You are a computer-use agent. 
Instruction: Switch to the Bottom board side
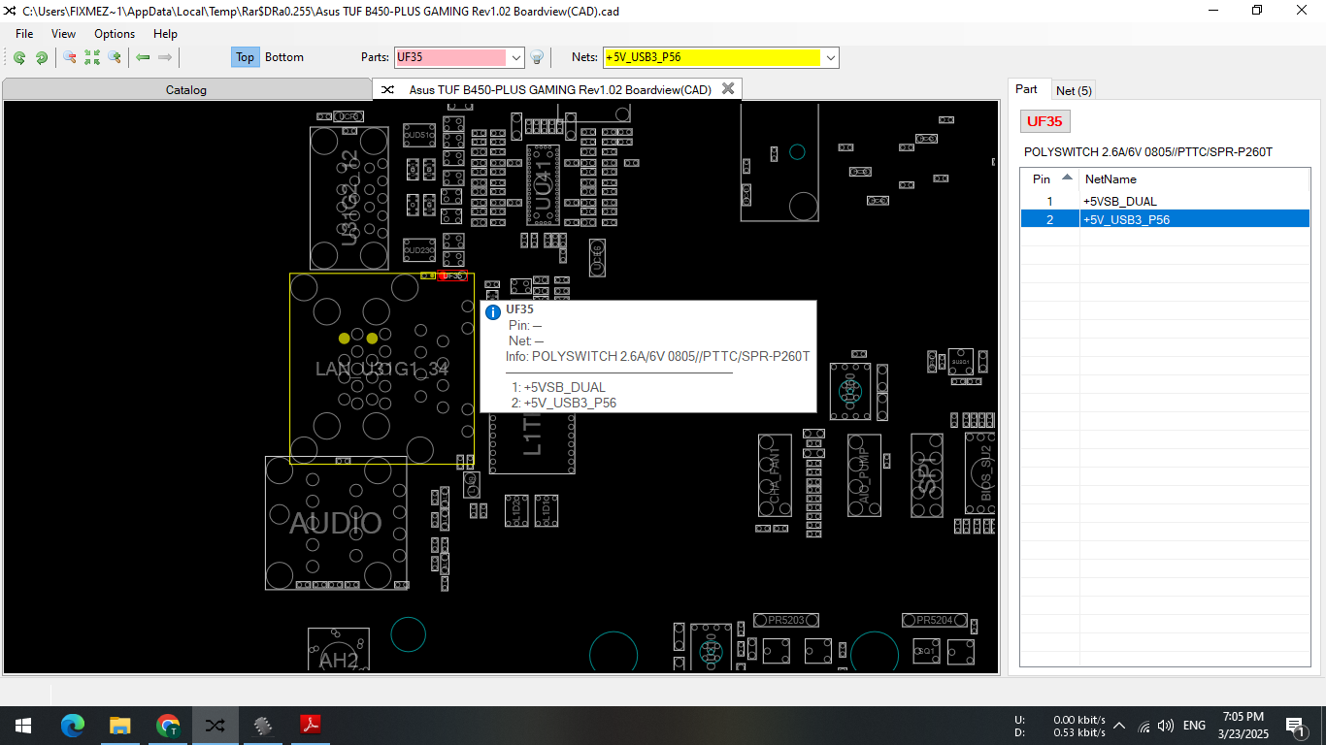point(284,57)
